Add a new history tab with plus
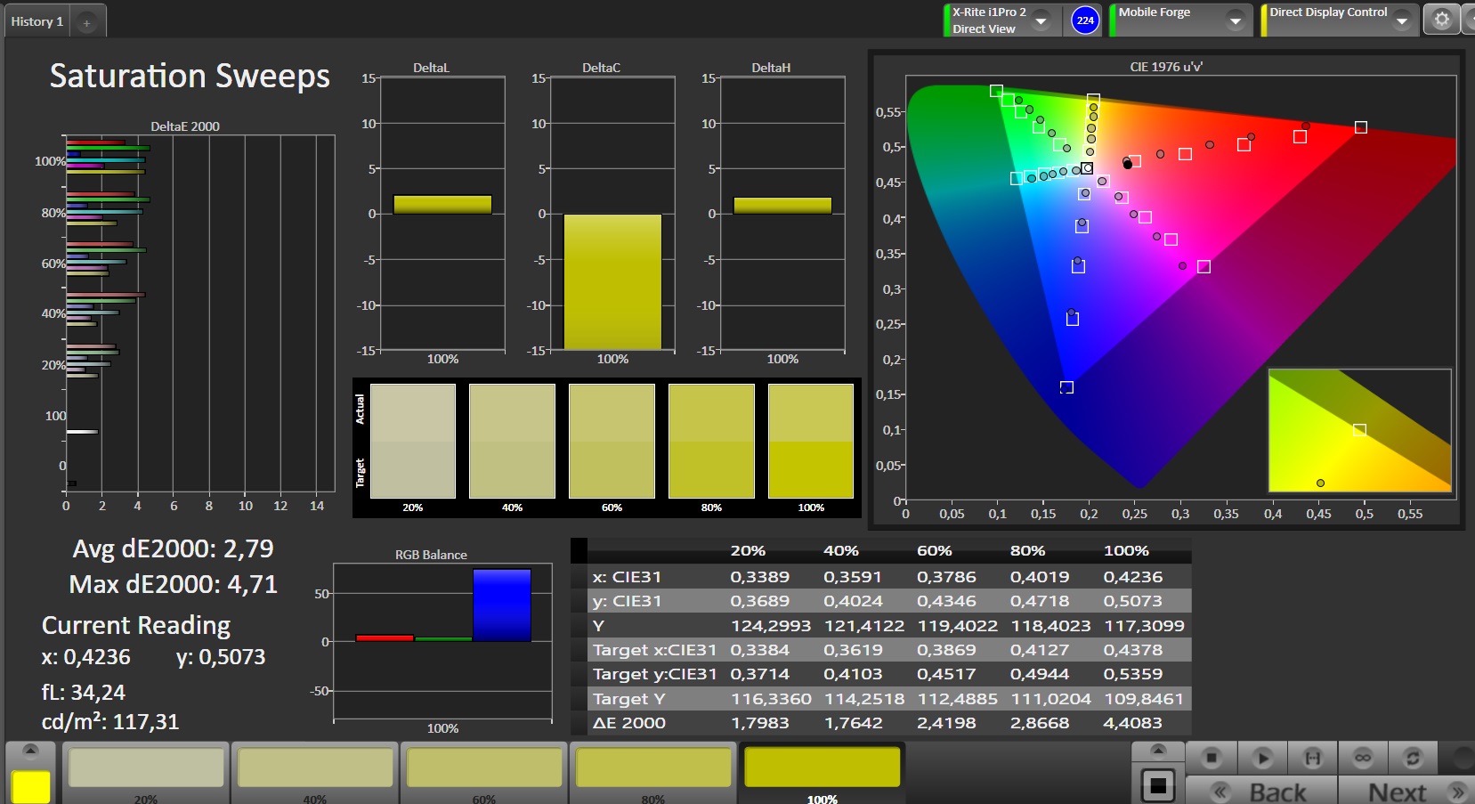Viewport: 1475px width, 804px height. [86, 23]
